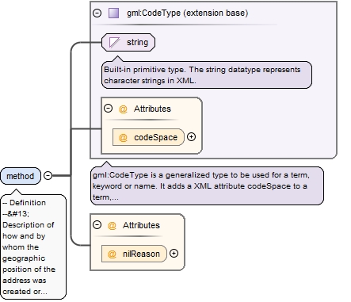Select the string type node
Image resolution: width=351 pixels, height=302 pixels.
coord(128,42)
